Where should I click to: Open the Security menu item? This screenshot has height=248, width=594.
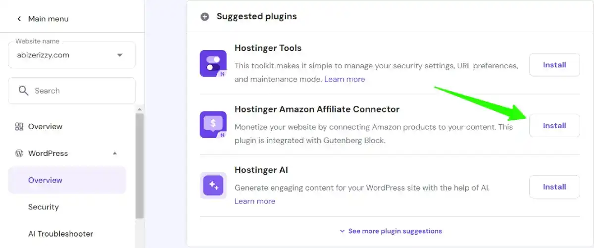pos(43,207)
